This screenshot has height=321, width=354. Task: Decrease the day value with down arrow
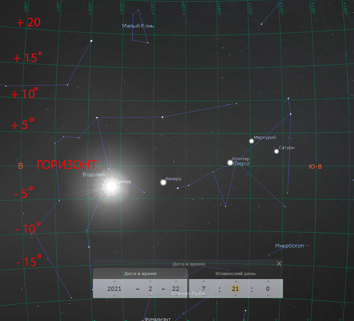coord(176,296)
